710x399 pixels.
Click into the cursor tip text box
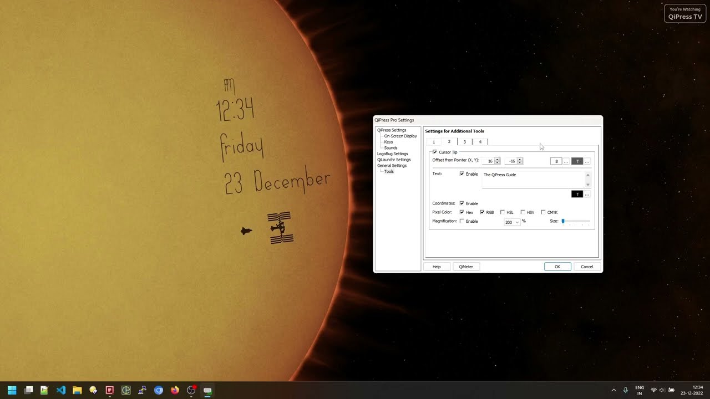click(533, 180)
